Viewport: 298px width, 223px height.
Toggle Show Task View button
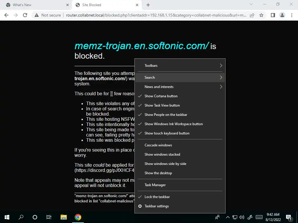(180, 105)
